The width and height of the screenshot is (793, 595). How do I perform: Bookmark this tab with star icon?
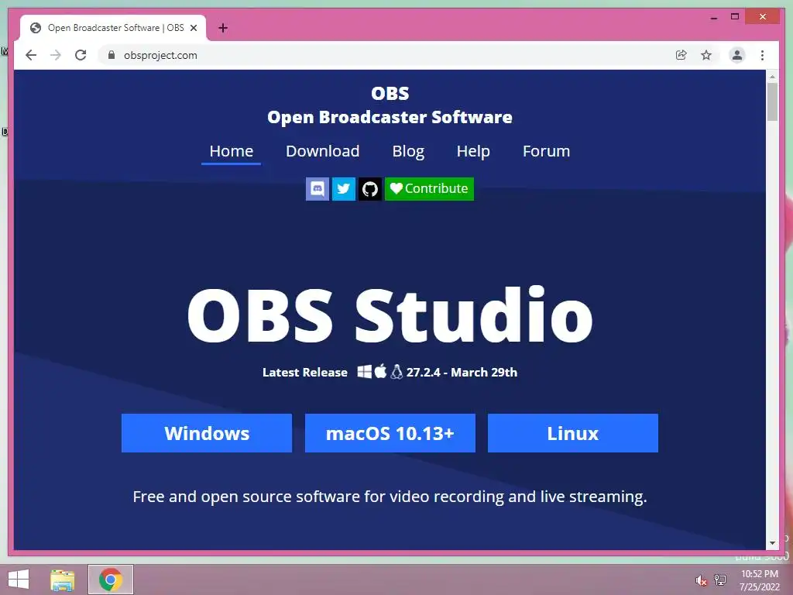[x=706, y=55]
